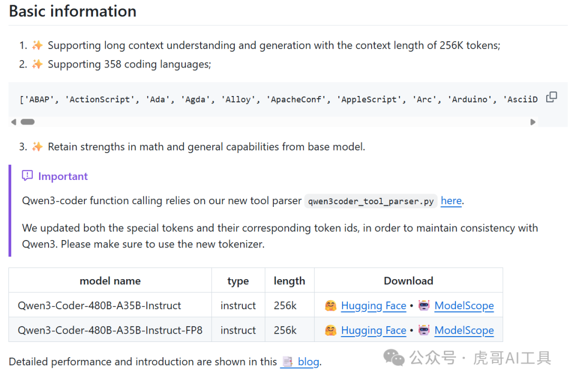Screen dimensions: 570x381
Task: Click 'Qwen3-Coder-480B-A35B-Instruct' model name cell
Action: click(x=110, y=306)
